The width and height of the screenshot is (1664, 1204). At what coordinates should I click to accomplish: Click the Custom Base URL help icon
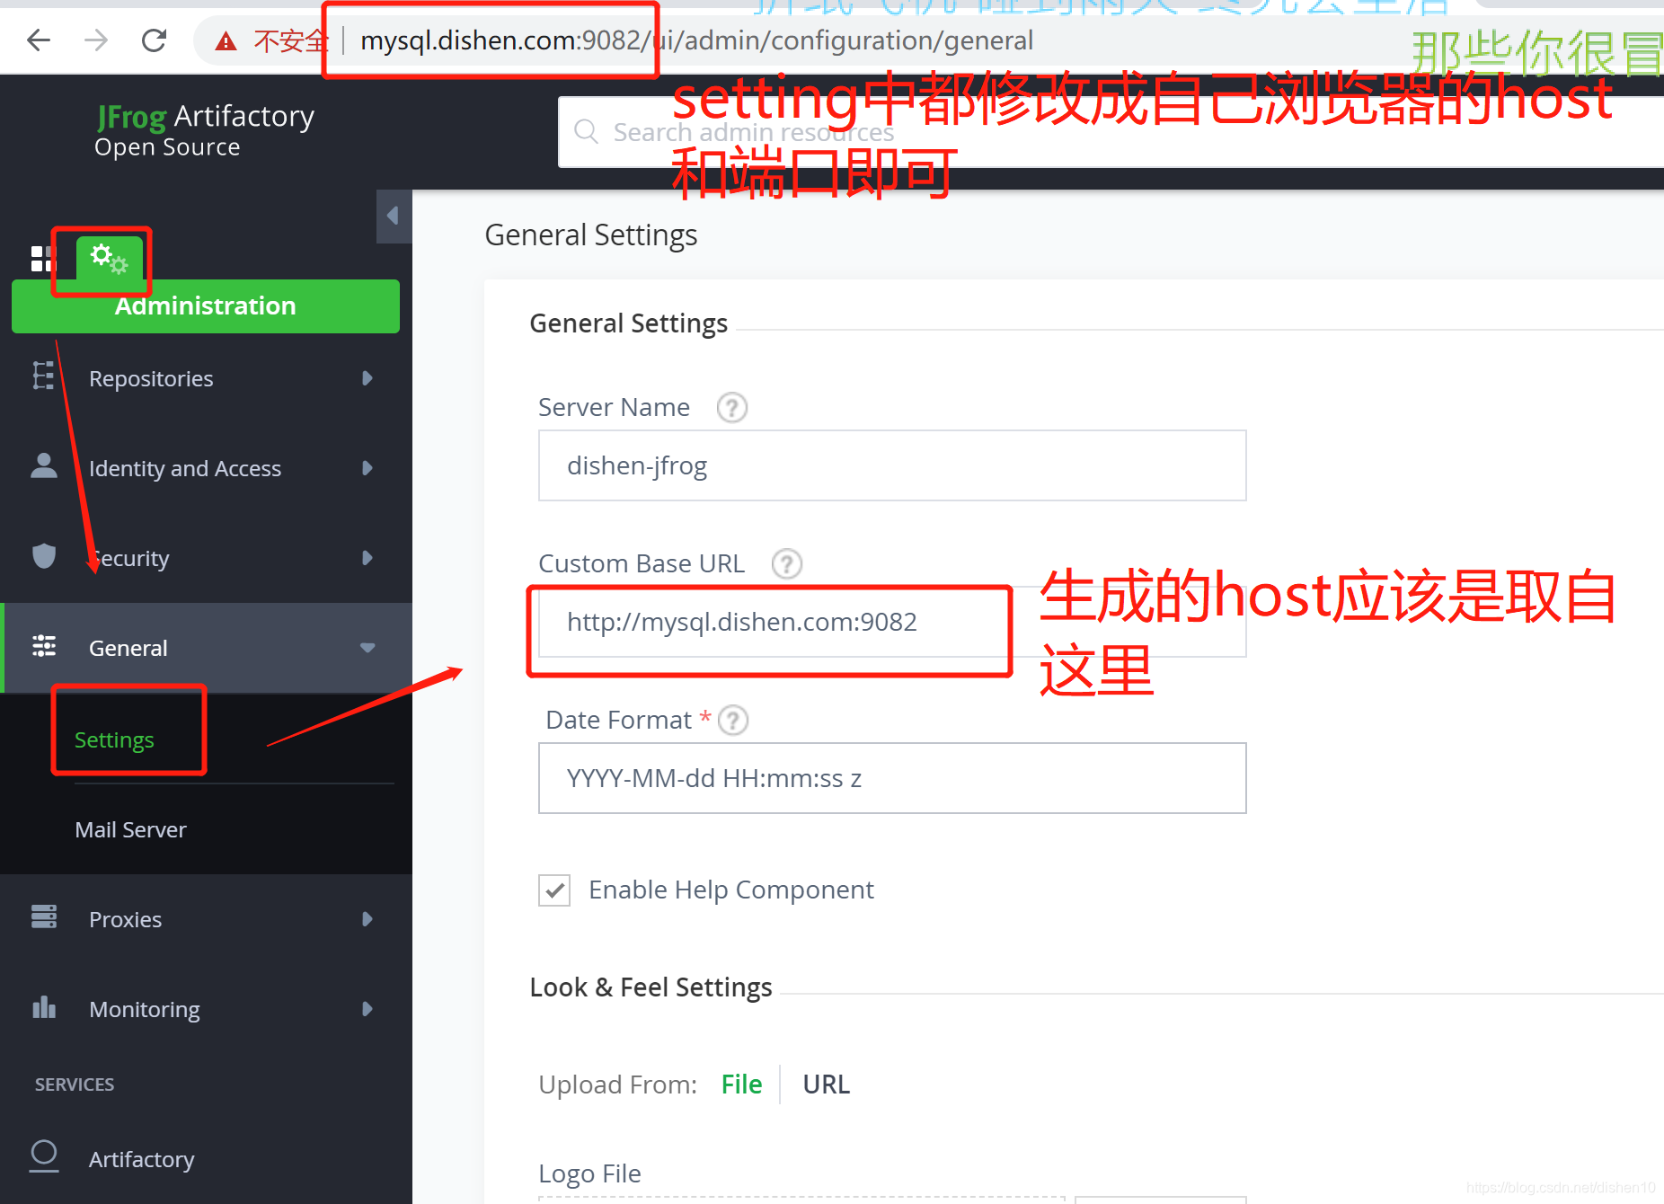coord(786,564)
